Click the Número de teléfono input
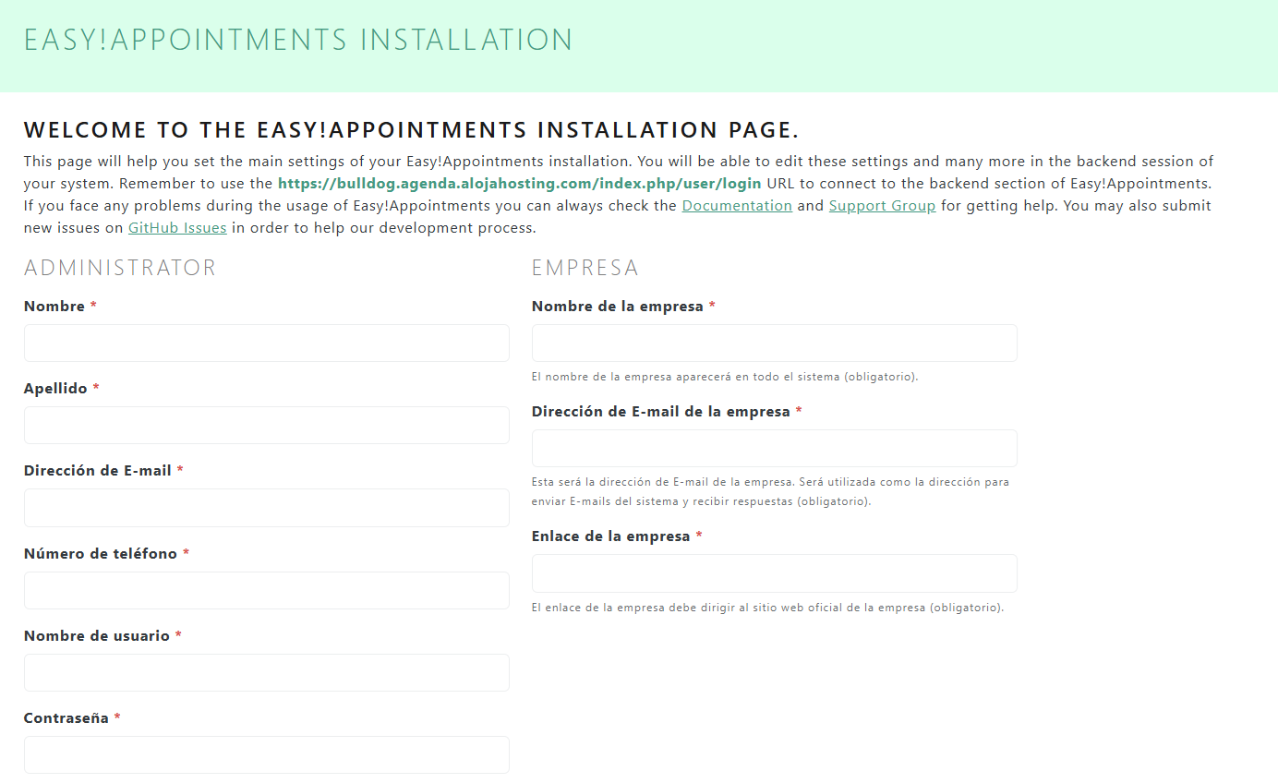The image size is (1278, 783). point(266,590)
